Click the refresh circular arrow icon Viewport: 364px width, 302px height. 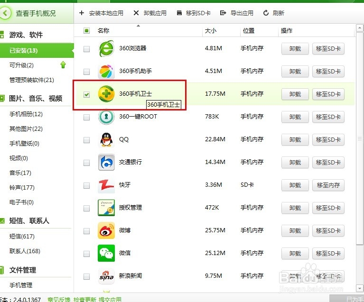(266, 13)
